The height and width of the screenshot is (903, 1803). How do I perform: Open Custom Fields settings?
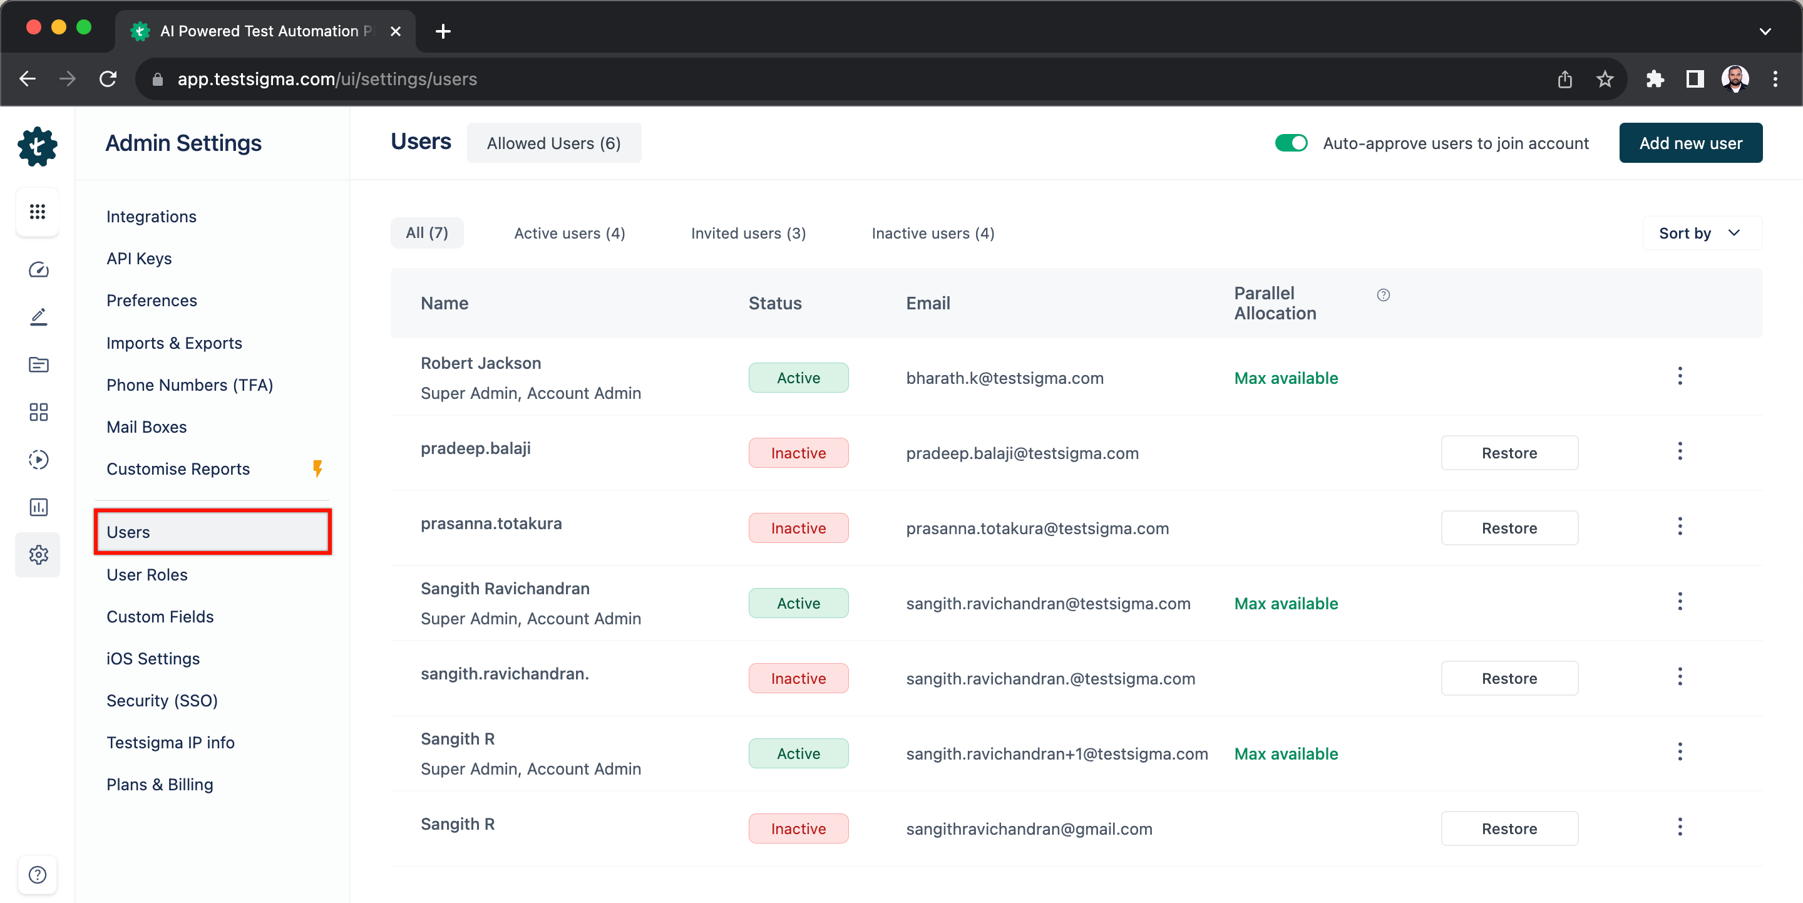[160, 617]
